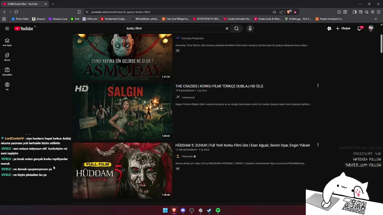This screenshot has width=383, height=215.
Task: Open browser extensions puzzle icon
Action: click(339, 12)
